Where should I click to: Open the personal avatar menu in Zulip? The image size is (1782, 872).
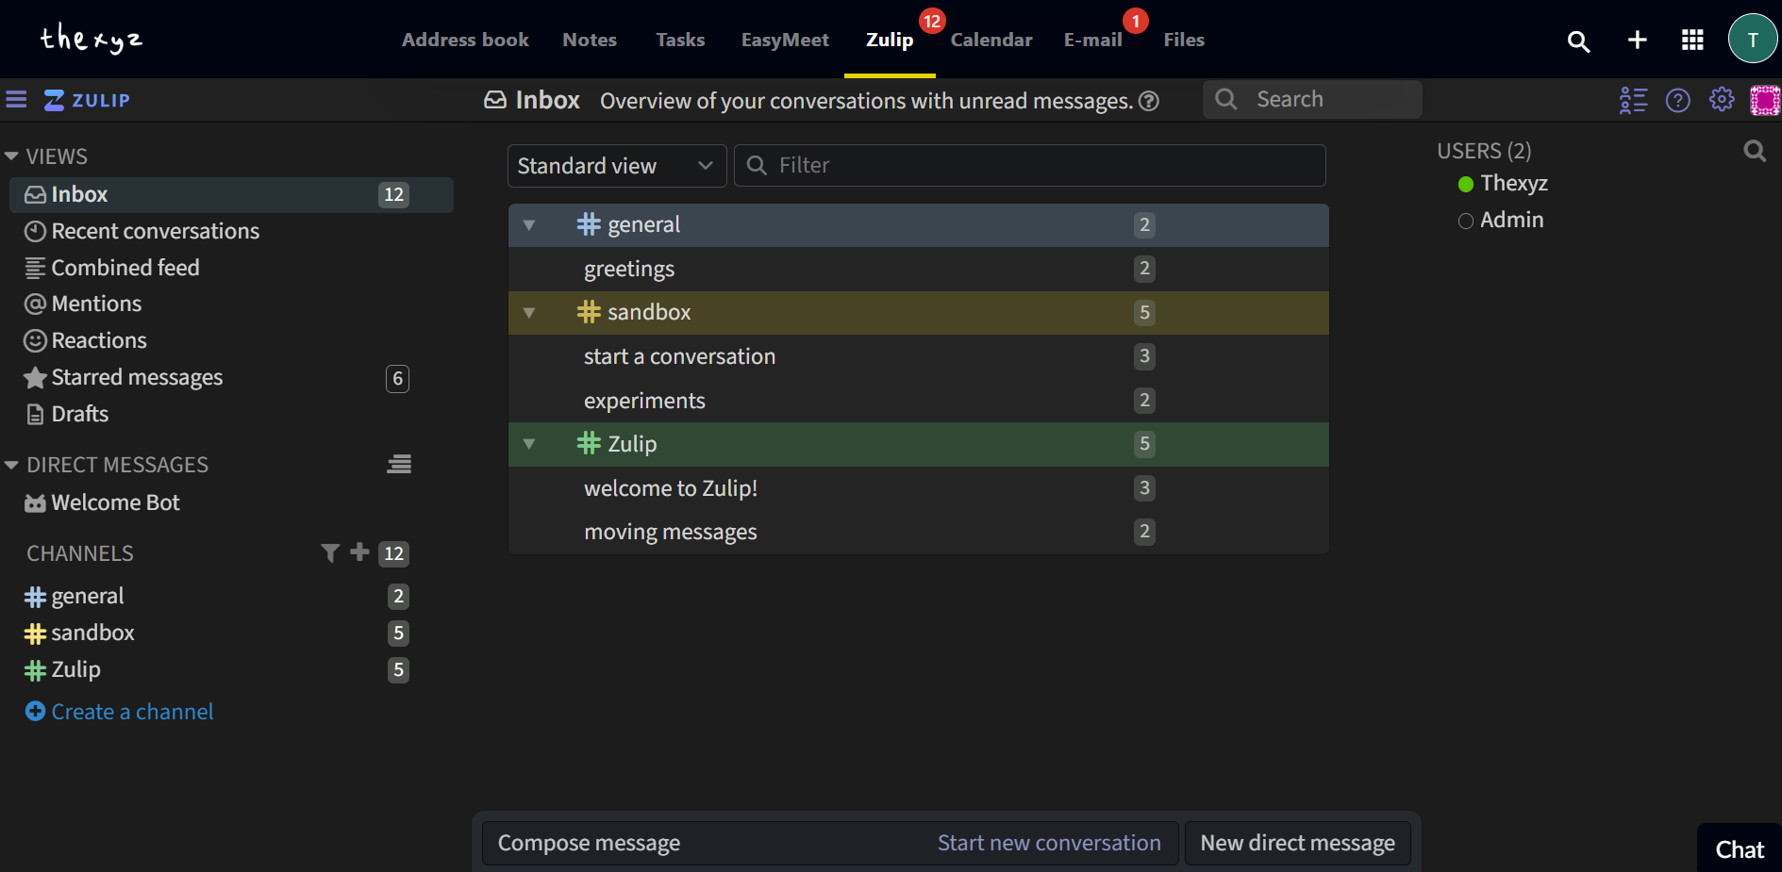1765,99
